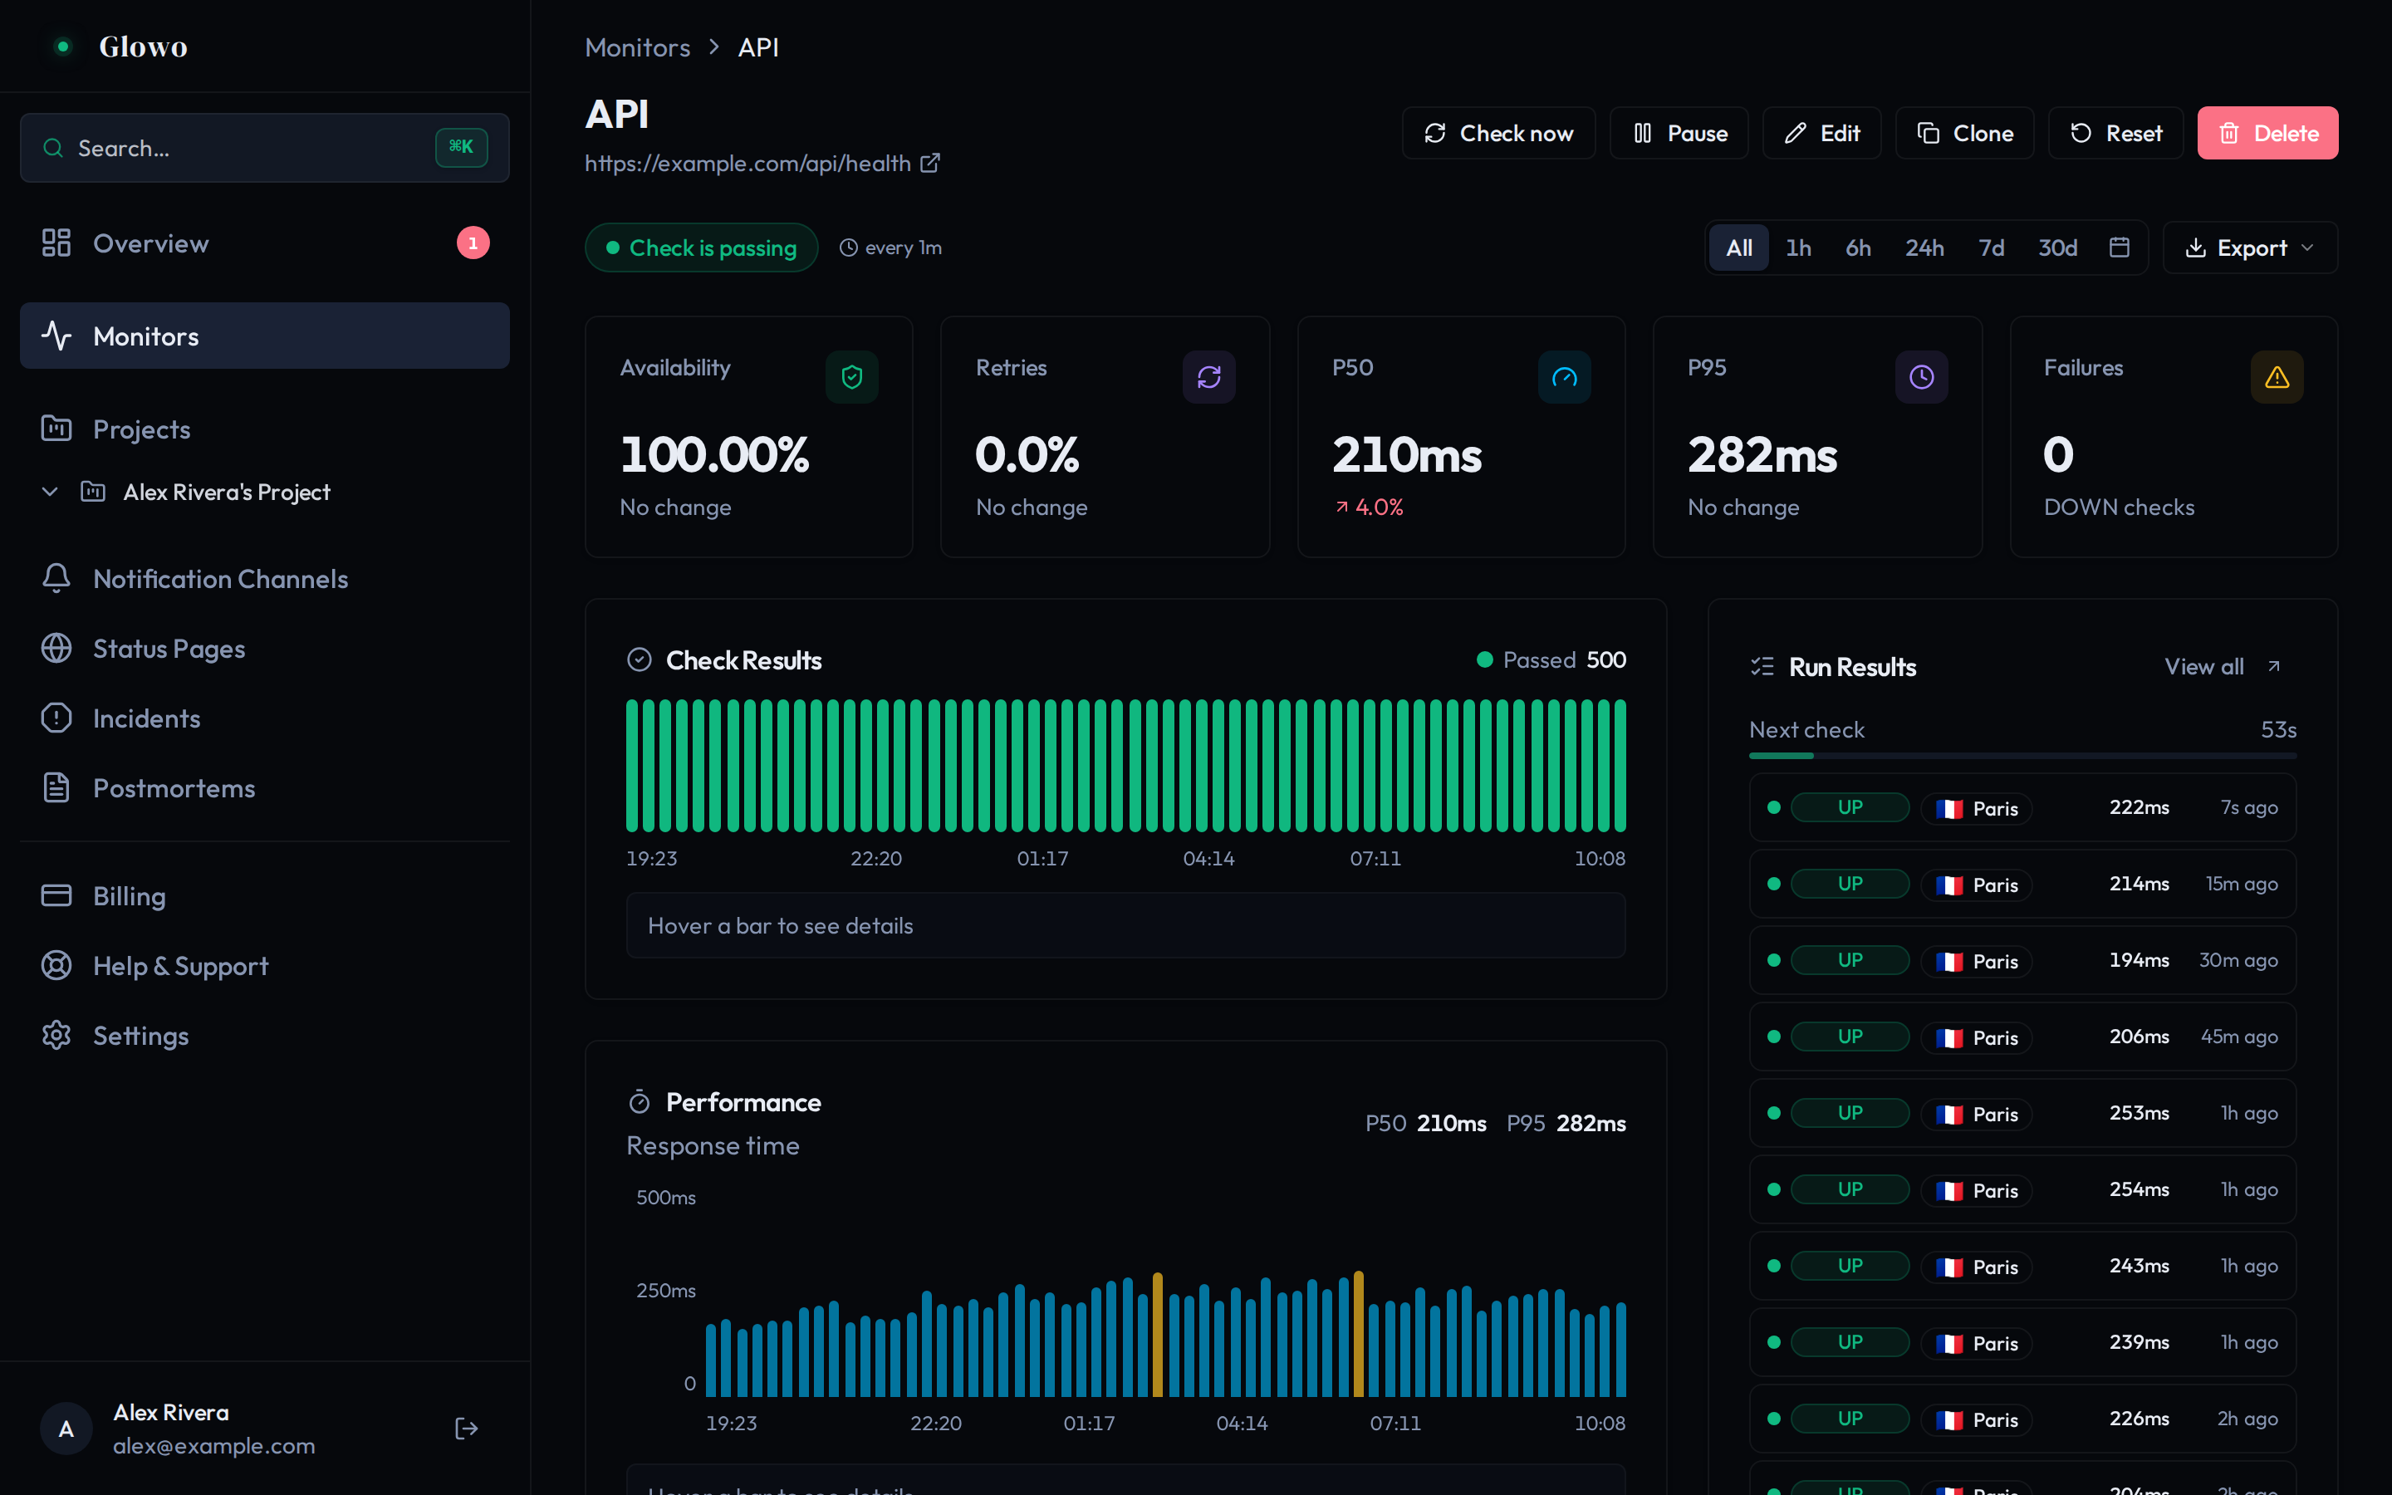This screenshot has height=1495, width=2392.
Task: Click the logout icon beside Alex Rivera
Action: point(467,1429)
